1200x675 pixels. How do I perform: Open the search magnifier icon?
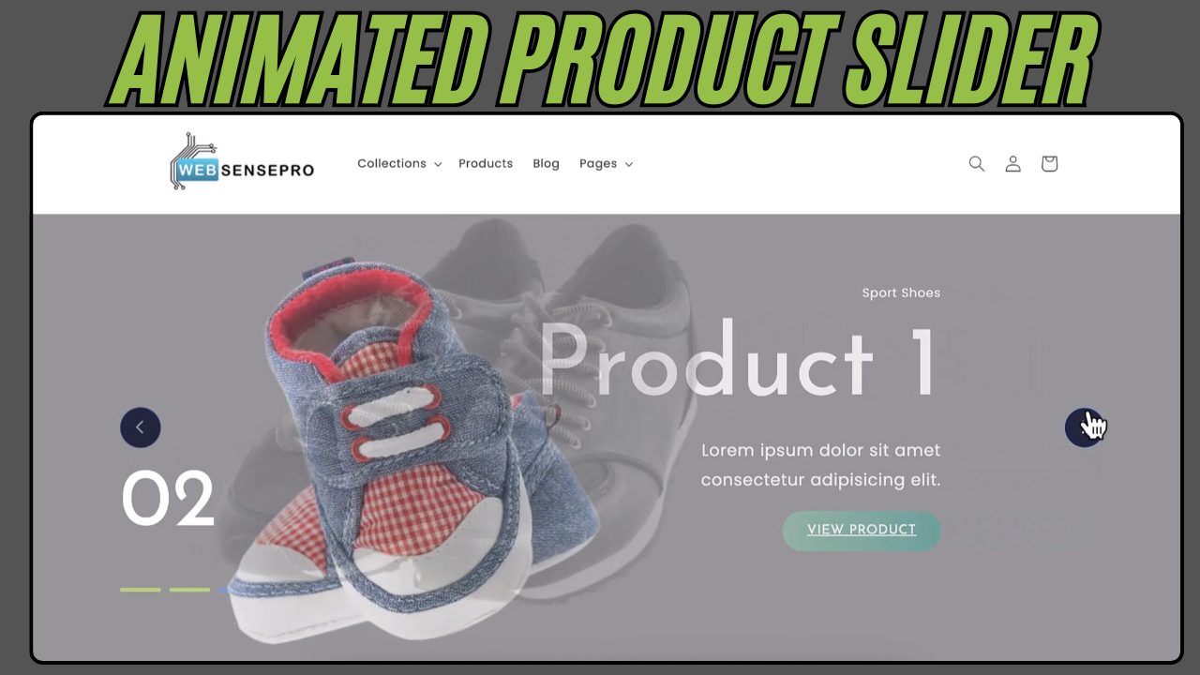click(977, 164)
